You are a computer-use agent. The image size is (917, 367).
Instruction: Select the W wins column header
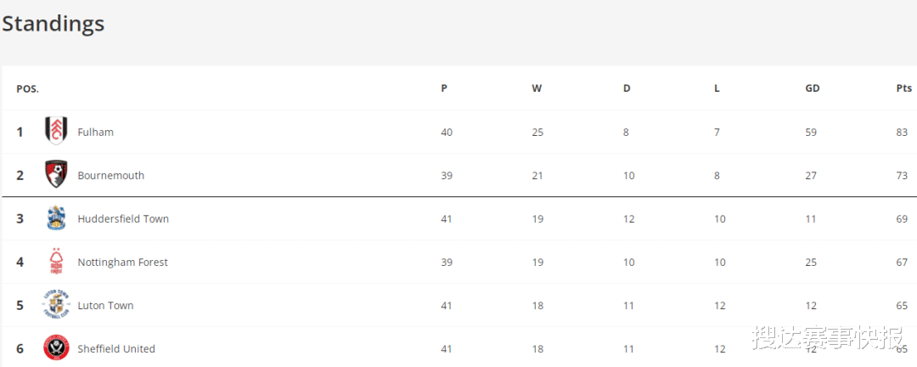537,88
